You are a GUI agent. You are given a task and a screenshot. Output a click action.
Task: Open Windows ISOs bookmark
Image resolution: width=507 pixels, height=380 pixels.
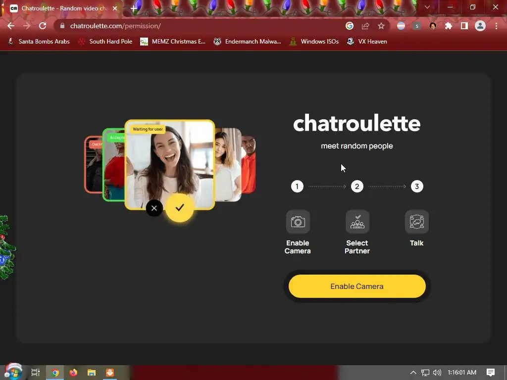tap(314, 42)
